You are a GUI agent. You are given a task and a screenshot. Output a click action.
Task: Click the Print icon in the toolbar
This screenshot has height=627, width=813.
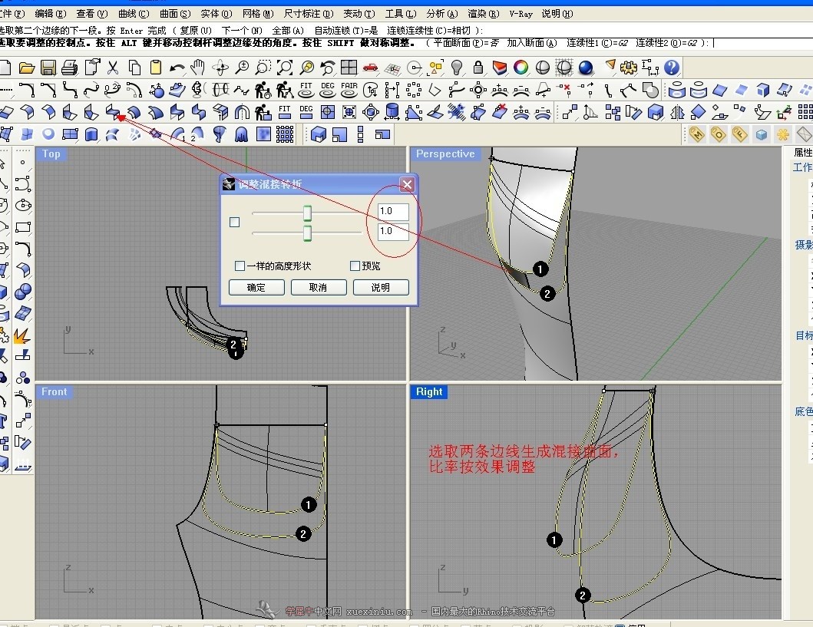coord(70,68)
